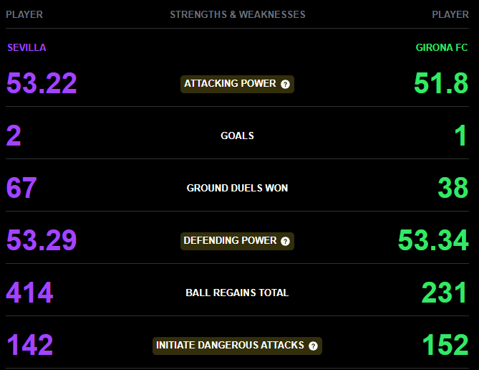Click the Initiate Dangerous Attacks badge
Viewport: 479px width, 370px height.
coord(237,346)
